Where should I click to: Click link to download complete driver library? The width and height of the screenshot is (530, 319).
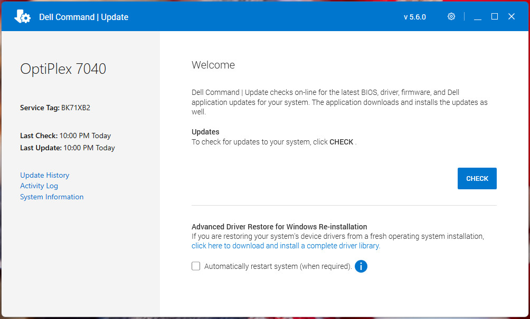click(x=286, y=246)
